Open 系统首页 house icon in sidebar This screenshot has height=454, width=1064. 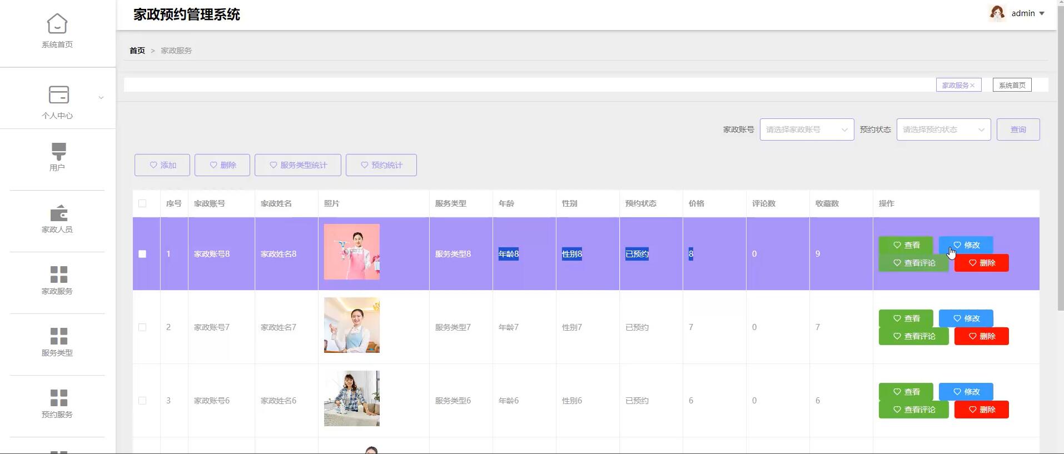[x=57, y=23]
